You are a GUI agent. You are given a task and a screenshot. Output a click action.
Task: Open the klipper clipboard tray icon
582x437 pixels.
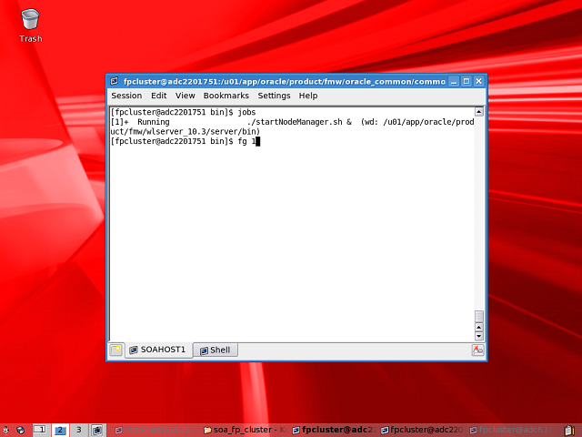click(x=569, y=430)
